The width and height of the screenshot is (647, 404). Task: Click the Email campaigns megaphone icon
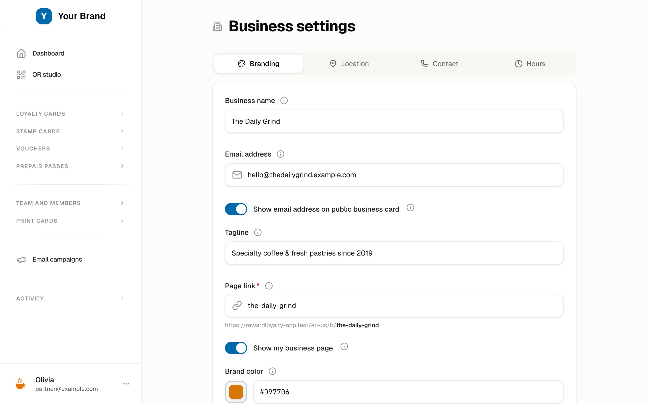tap(21, 260)
